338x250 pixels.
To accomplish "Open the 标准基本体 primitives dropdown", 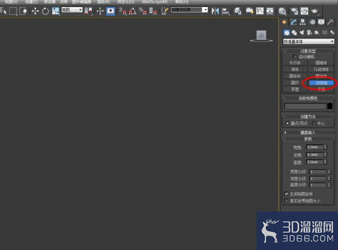I will 309,42.
